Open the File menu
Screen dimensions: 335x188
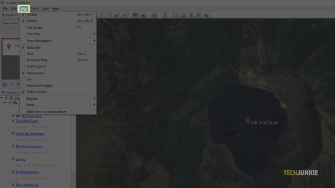(5, 8)
